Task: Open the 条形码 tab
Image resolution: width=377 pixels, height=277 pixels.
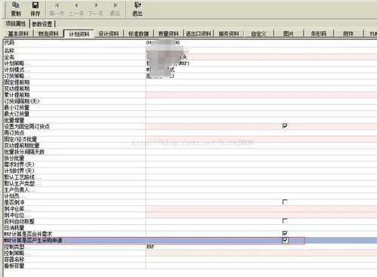Action: point(318,34)
